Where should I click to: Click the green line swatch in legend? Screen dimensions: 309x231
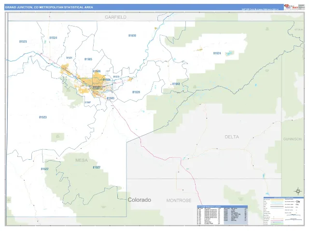tap(277, 224)
